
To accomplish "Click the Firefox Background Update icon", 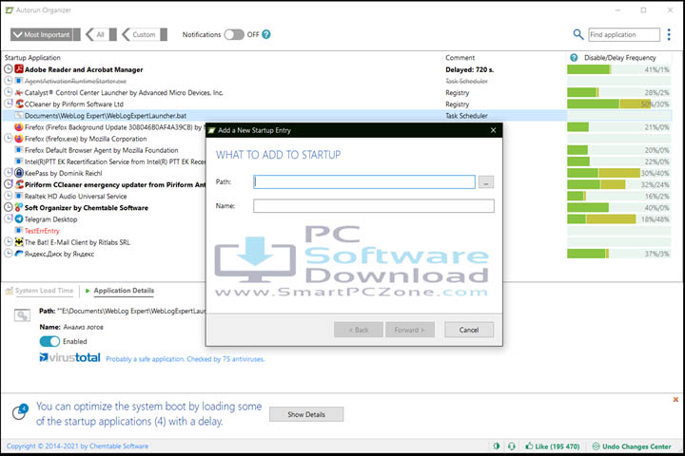I will [x=19, y=127].
